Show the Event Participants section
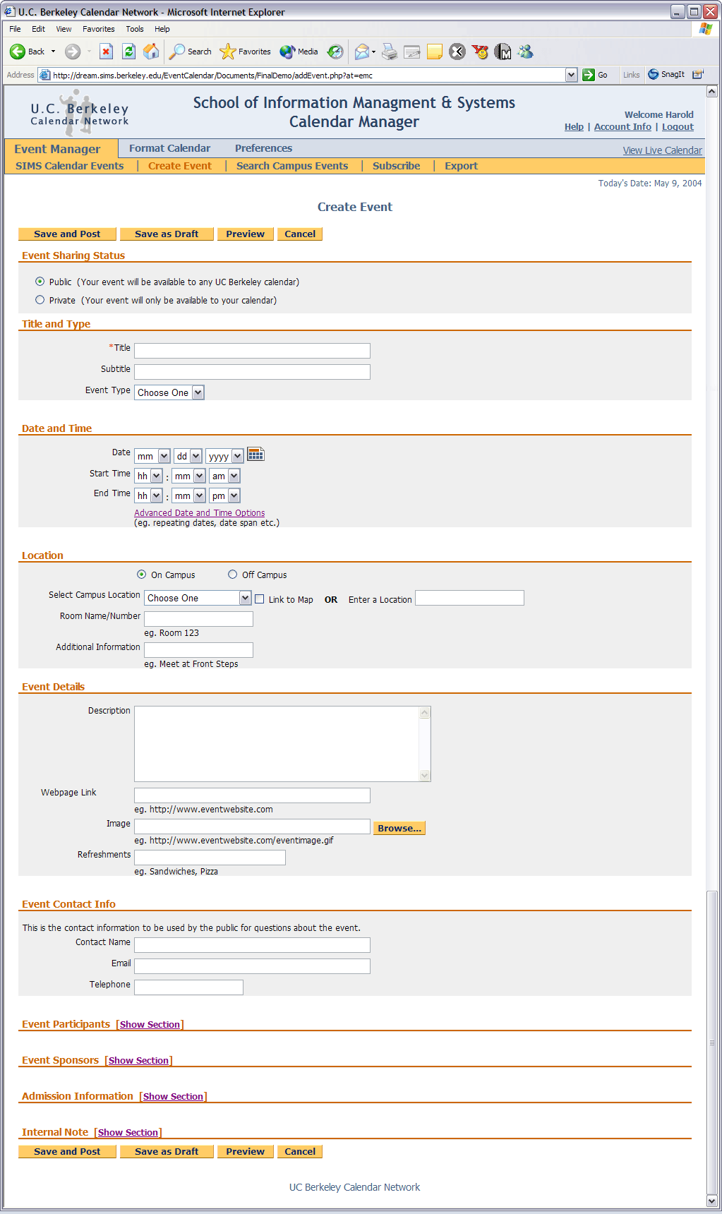Image resolution: width=722 pixels, height=1214 pixels. coord(150,1024)
